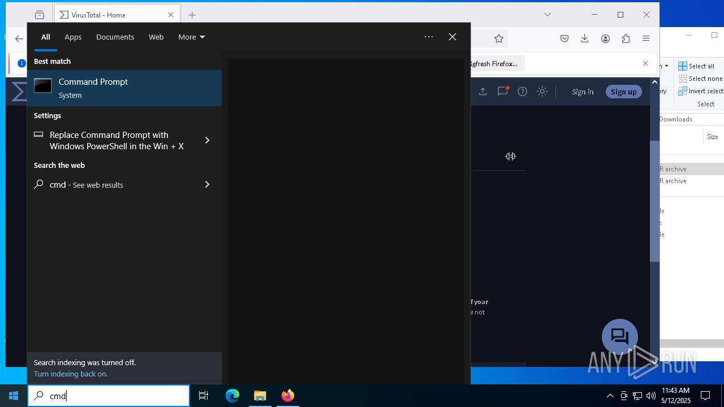Screen dimensions: 724x407
Task: Select the VirusTotal - Home tab
Action: click(x=117, y=15)
